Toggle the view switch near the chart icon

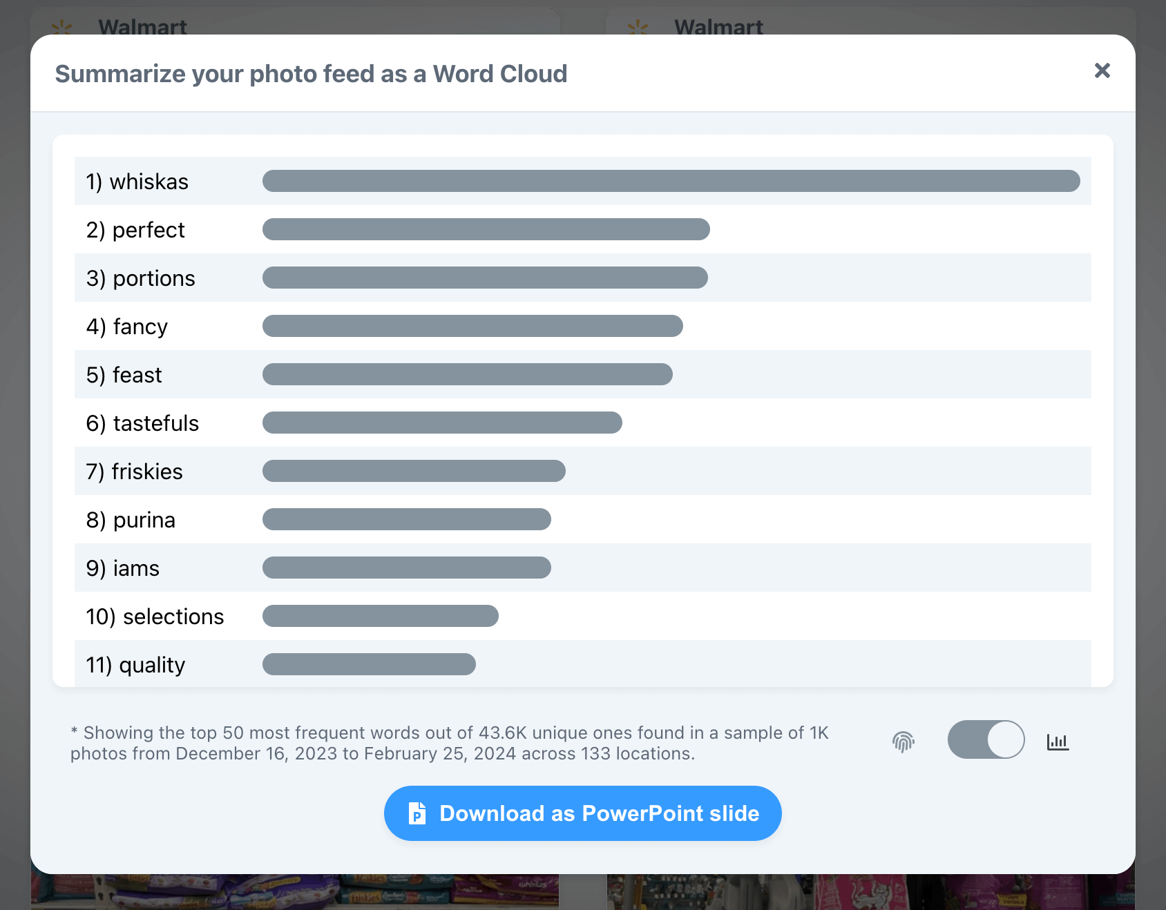point(986,739)
